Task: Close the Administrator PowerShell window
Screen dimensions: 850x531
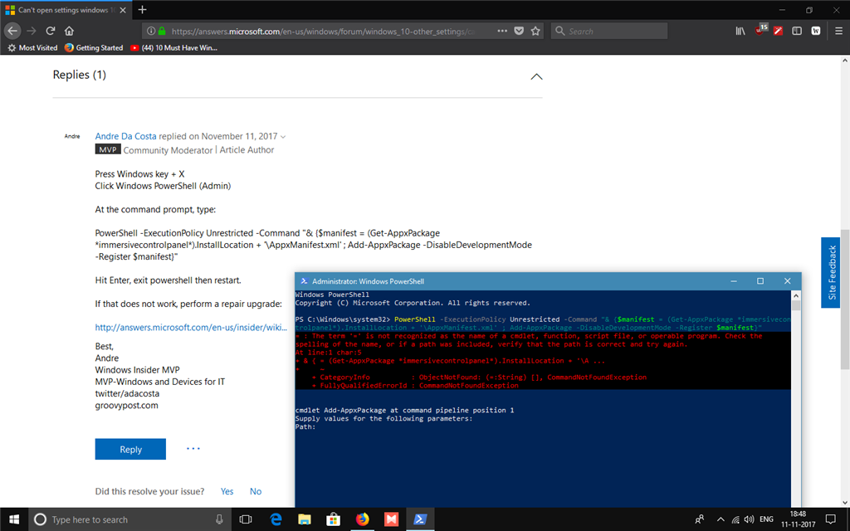Action: pos(787,280)
